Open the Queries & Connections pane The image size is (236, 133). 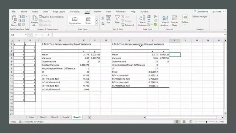(x=51, y=17)
